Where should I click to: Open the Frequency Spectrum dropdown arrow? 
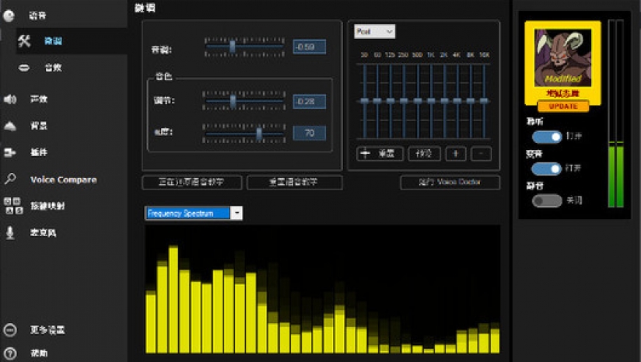236,213
